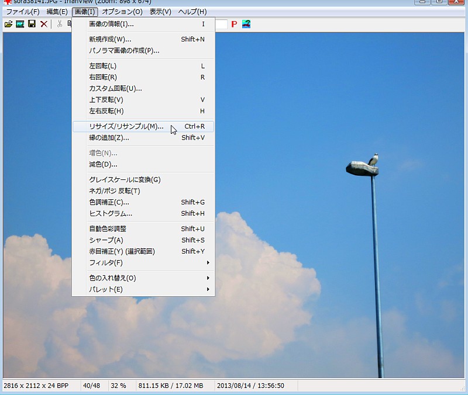Click the Open file folder icon

(x=8, y=24)
